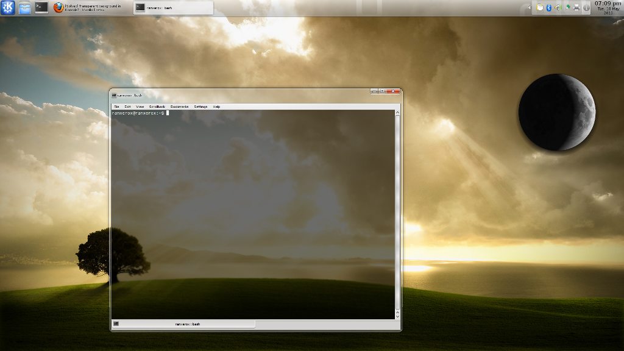Open the Bookmarks menu in Konsole
The image size is (624, 351).
click(180, 107)
